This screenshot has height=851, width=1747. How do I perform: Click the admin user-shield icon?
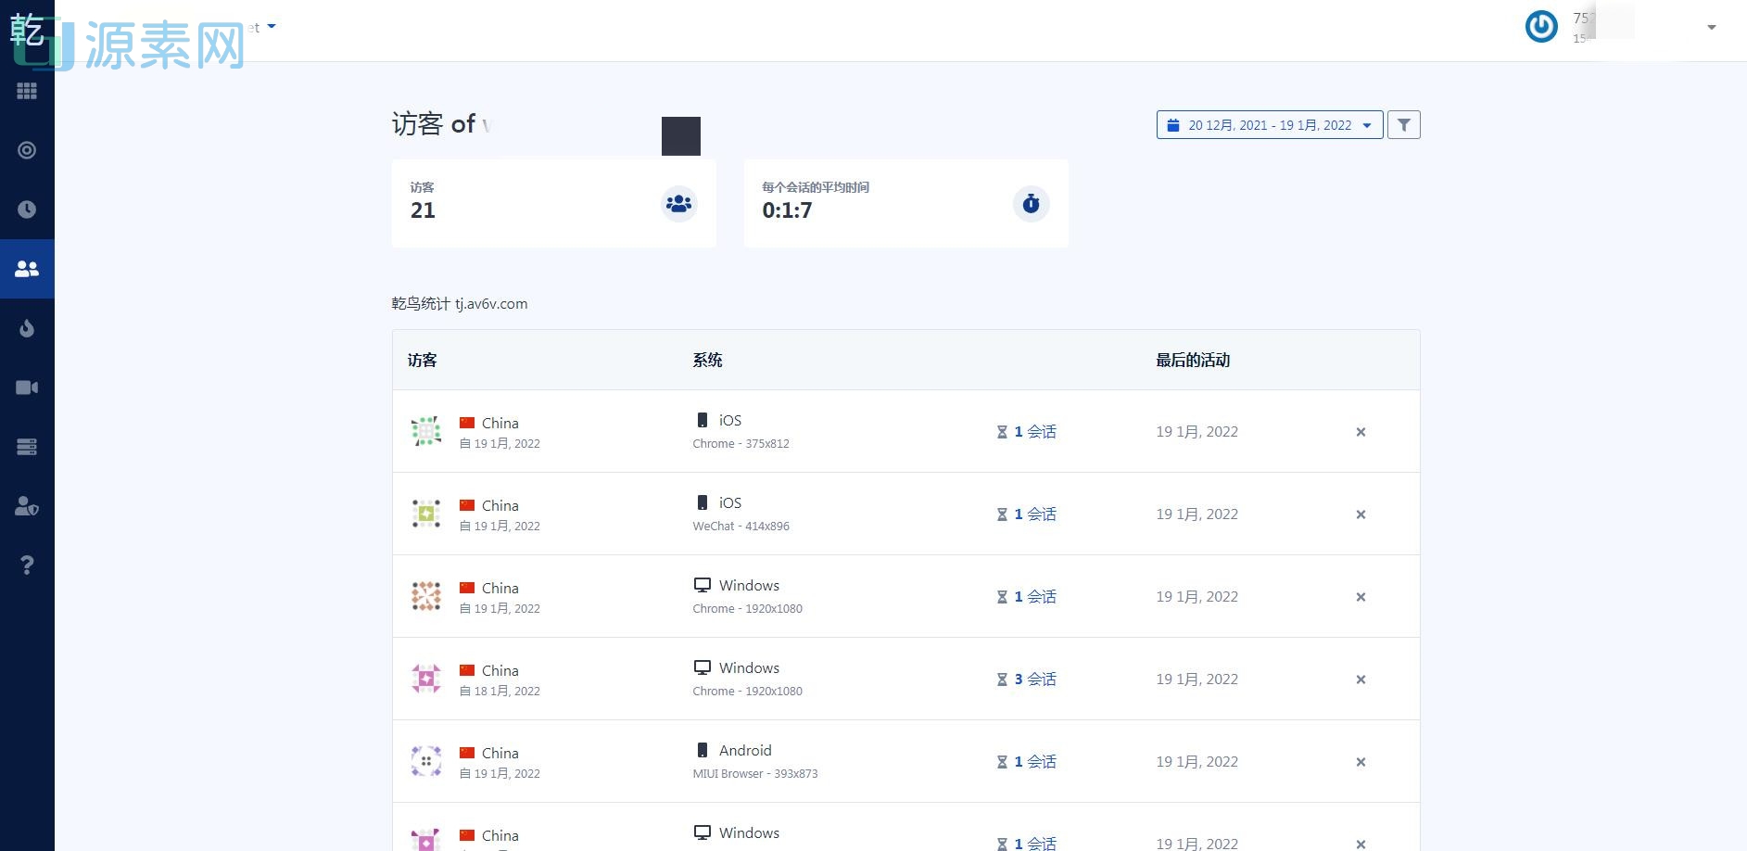click(27, 506)
